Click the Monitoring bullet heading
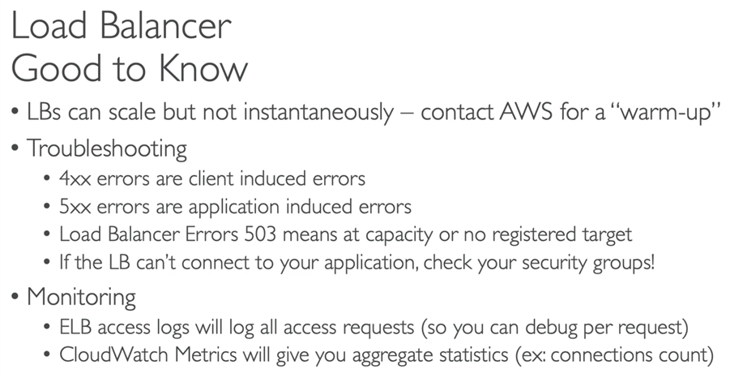The width and height of the screenshot is (743, 378). 82,298
